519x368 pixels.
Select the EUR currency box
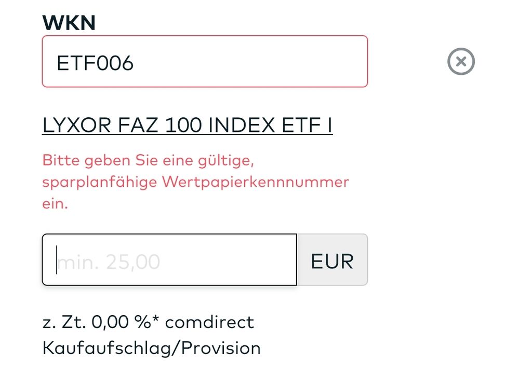[332, 260]
